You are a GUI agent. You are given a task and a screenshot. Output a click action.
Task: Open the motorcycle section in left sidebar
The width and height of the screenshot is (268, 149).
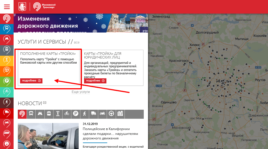[7, 124]
